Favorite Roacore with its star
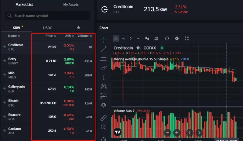The image size is (243, 141). tap(5, 116)
